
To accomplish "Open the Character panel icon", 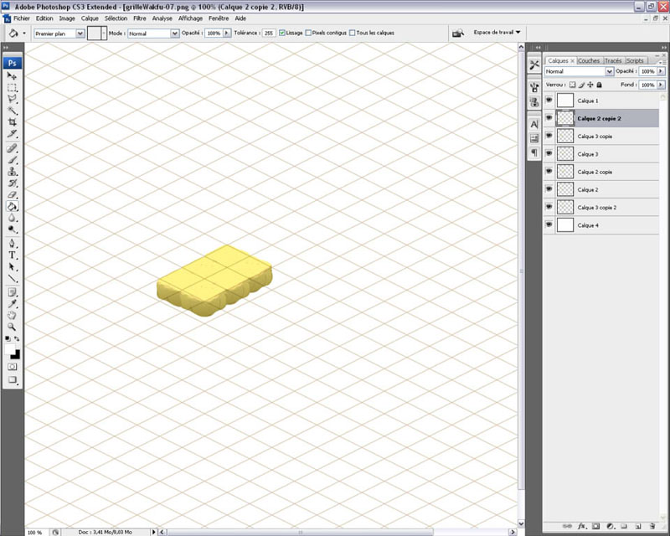I will pos(534,125).
